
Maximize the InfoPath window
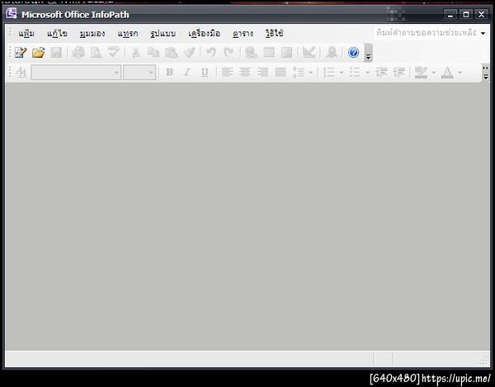pyautogui.click(x=465, y=14)
